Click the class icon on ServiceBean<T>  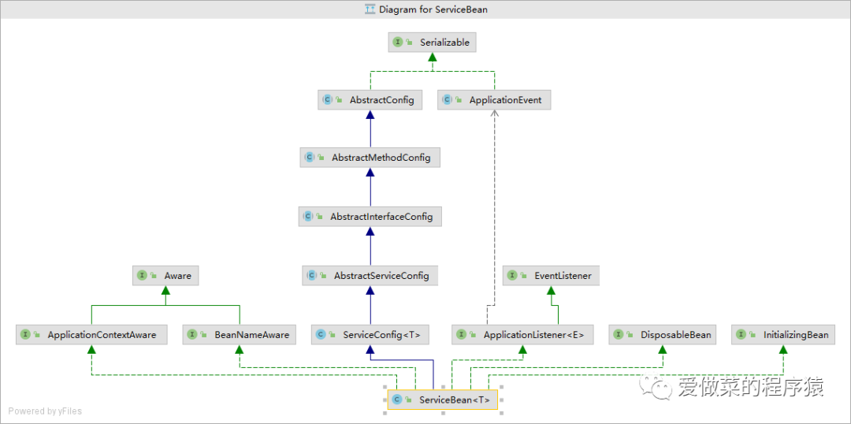click(397, 400)
